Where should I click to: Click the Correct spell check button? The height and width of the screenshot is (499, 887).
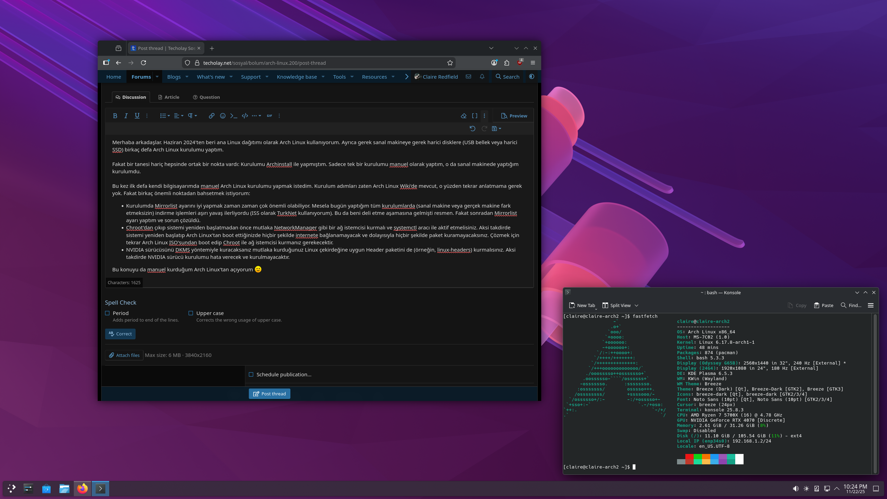click(x=120, y=334)
